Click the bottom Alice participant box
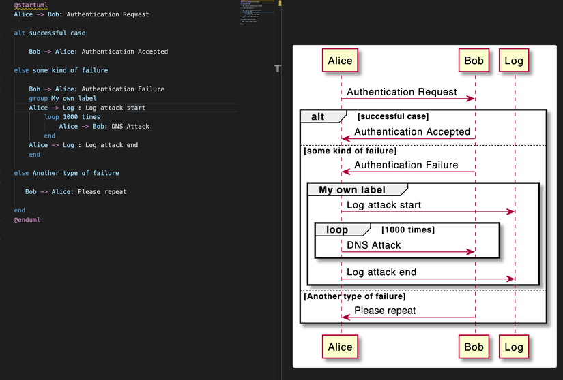 pos(340,347)
